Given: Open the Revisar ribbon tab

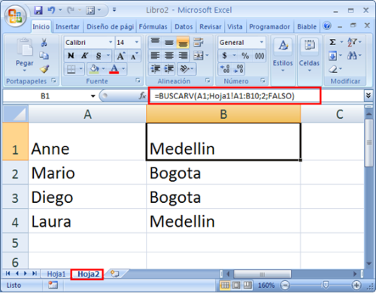Looking at the screenshot, I should [x=210, y=26].
